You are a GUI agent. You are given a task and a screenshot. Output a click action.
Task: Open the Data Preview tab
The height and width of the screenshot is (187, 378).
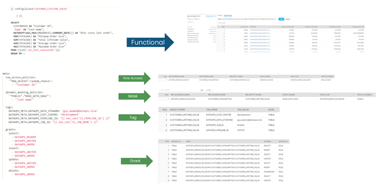[x=228, y=15]
